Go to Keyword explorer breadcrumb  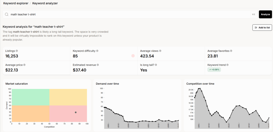[16, 3]
